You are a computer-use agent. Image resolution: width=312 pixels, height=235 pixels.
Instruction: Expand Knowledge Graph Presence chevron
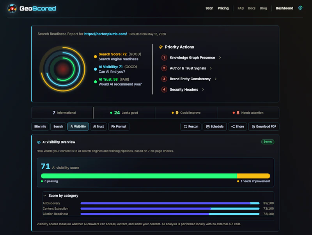tap(220, 58)
